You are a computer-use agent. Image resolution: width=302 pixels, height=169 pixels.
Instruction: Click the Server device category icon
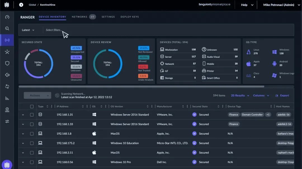(x=162, y=57)
